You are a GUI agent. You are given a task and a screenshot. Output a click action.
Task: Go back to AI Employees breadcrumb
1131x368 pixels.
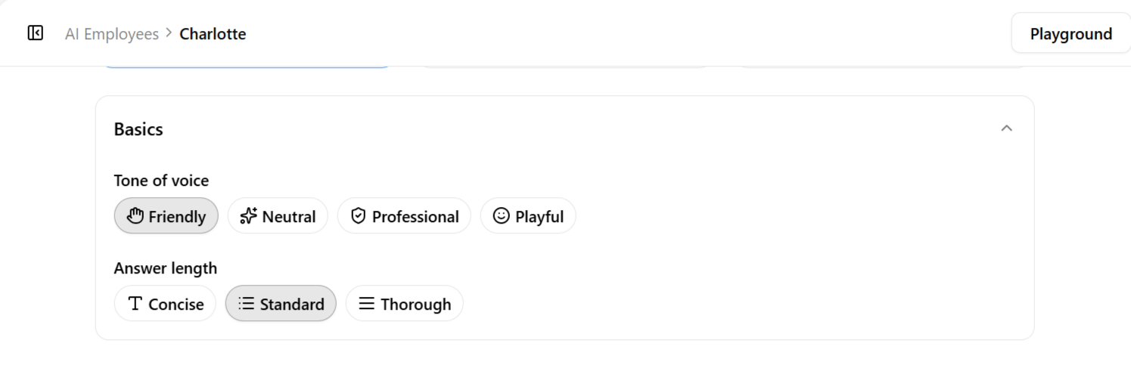tap(112, 34)
